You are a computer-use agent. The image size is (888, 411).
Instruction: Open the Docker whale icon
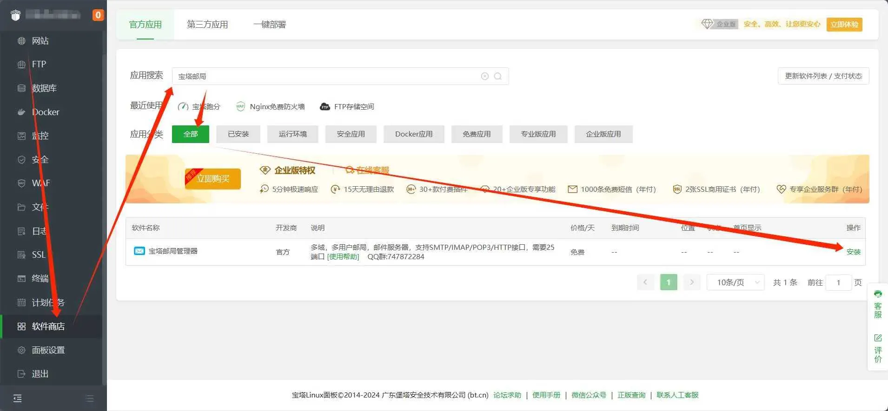21,112
